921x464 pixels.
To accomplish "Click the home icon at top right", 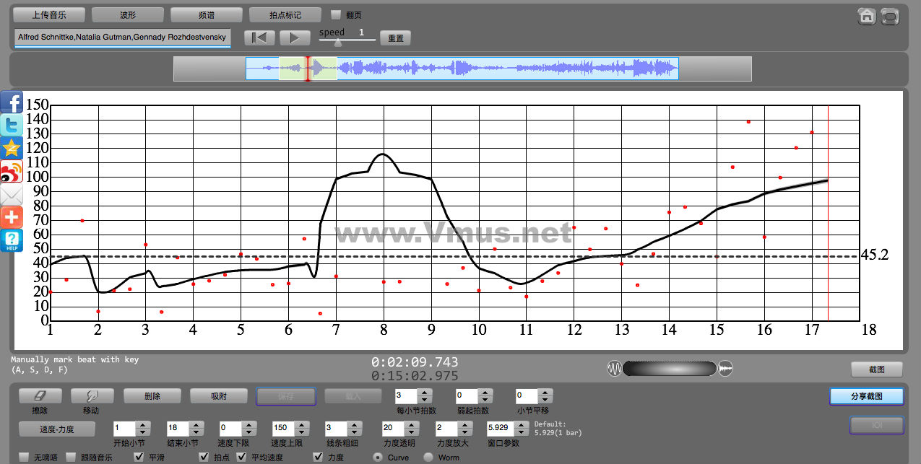I will click(x=867, y=17).
